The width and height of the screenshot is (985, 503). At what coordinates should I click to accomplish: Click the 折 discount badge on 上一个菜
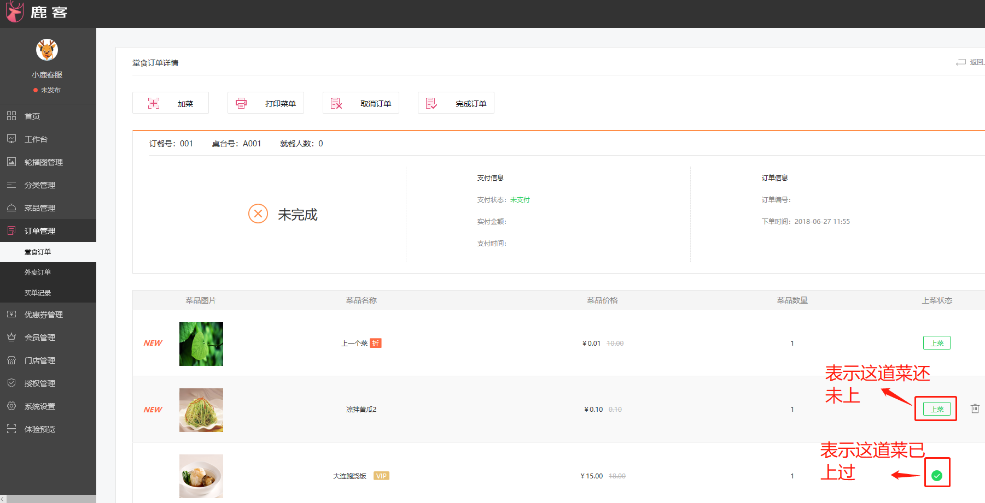(375, 343)
